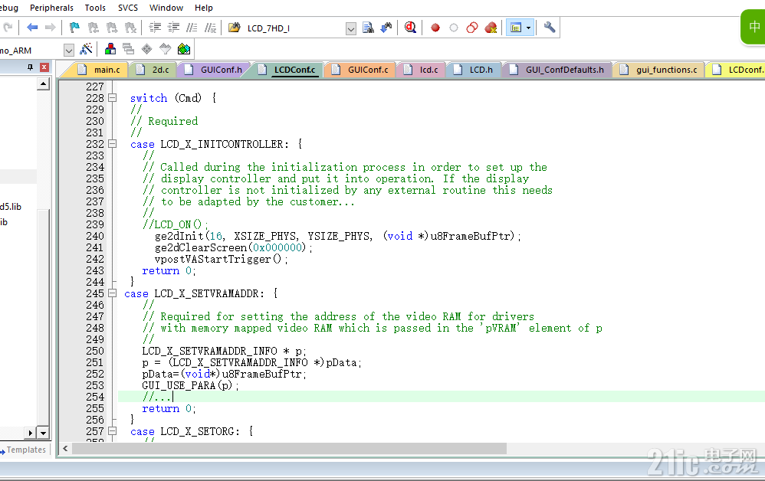The image size is (765, 481).
Task: Insert a breakpoint with the red dot
Action: pos(435,28)
